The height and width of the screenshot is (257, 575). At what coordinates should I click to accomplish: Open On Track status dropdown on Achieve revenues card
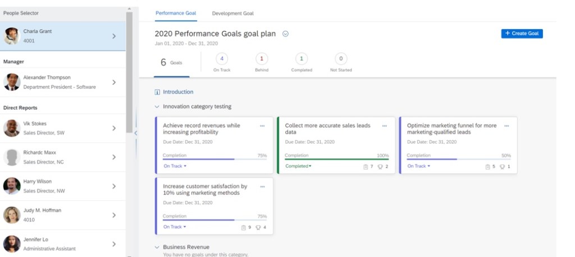point(175,166)
